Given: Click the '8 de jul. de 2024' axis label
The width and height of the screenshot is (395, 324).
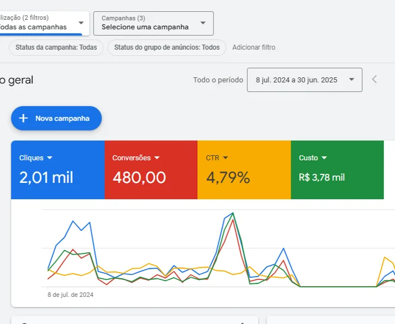Looking at the screenshot, I should tap(70, 295).
